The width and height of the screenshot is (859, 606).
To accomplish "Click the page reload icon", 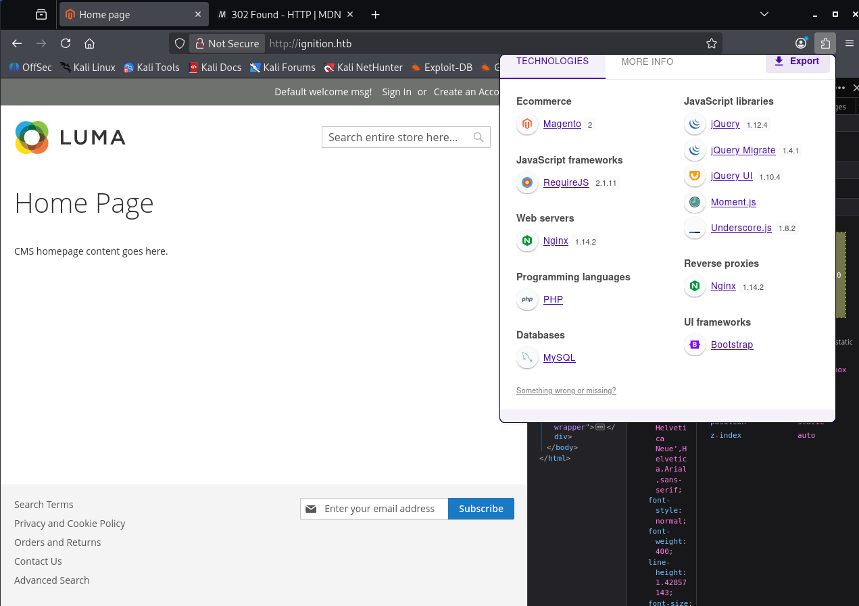I will (65, 43).
